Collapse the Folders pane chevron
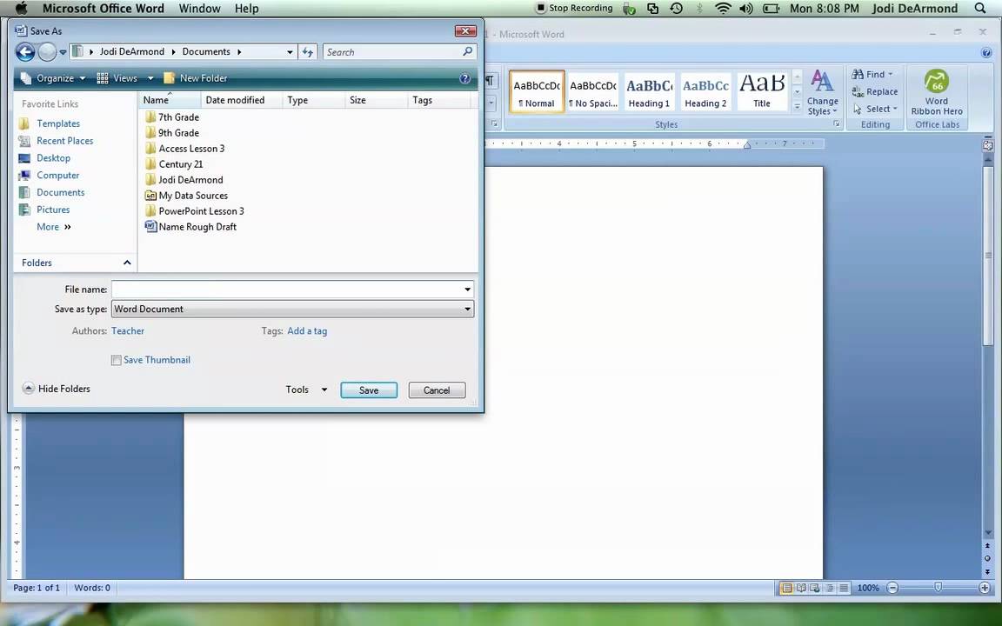The width and height of the screenshot is (1002, 626). (x=127, y=263)
